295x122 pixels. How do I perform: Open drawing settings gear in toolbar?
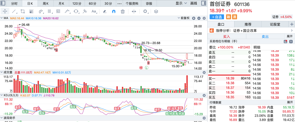(x=145, y=11)
